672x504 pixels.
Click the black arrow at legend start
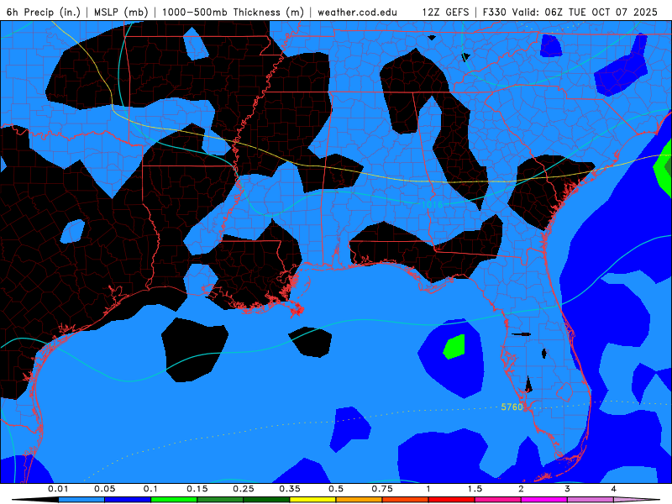(x=35, y=500)
